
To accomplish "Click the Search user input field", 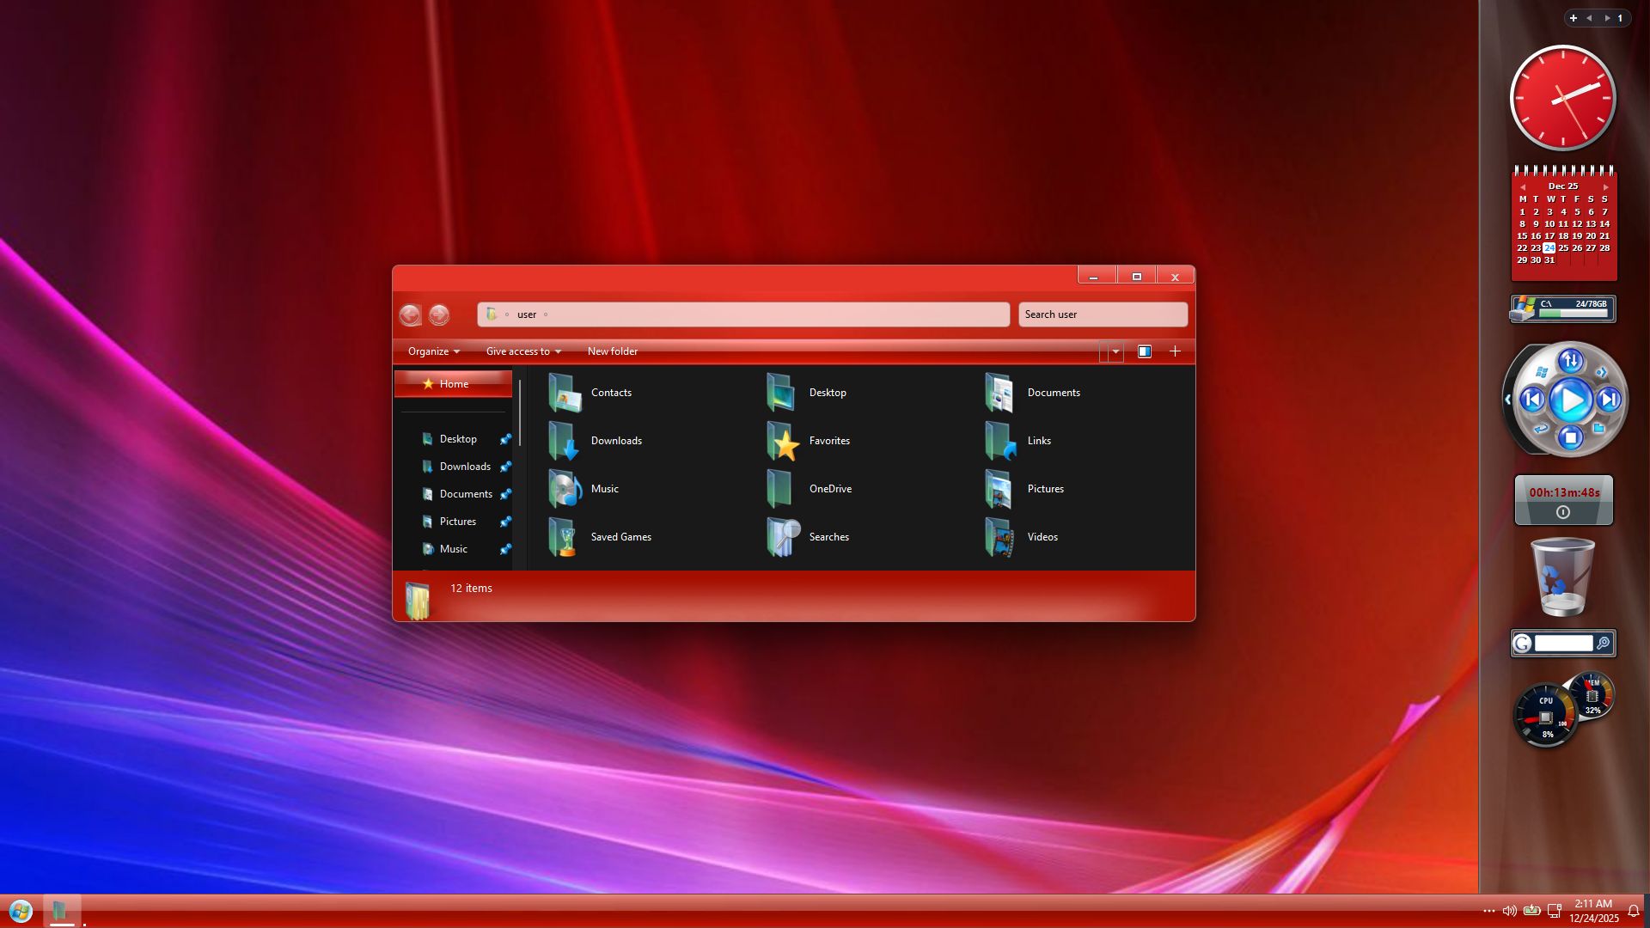I will tap(1103, 314).
